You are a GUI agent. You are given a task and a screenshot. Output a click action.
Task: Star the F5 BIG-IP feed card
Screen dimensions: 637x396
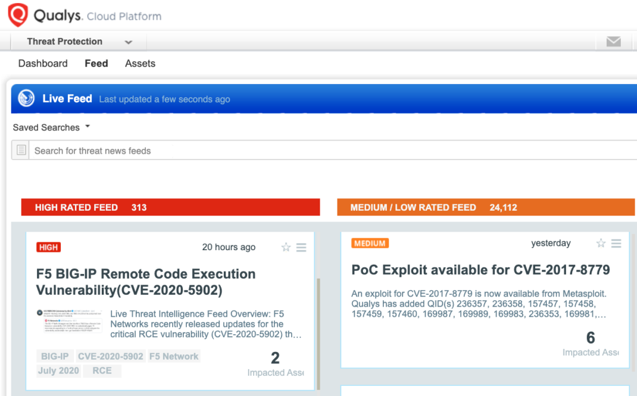(286, 247)
